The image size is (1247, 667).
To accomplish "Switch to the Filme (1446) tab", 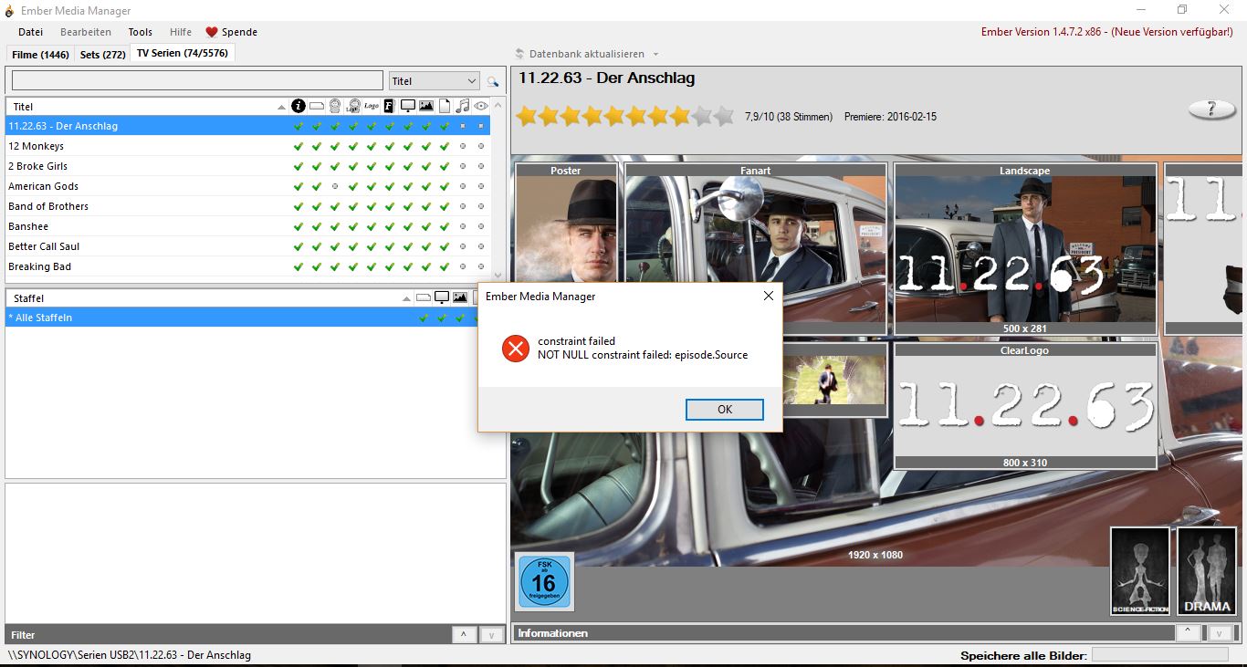I will pos(41,55).
